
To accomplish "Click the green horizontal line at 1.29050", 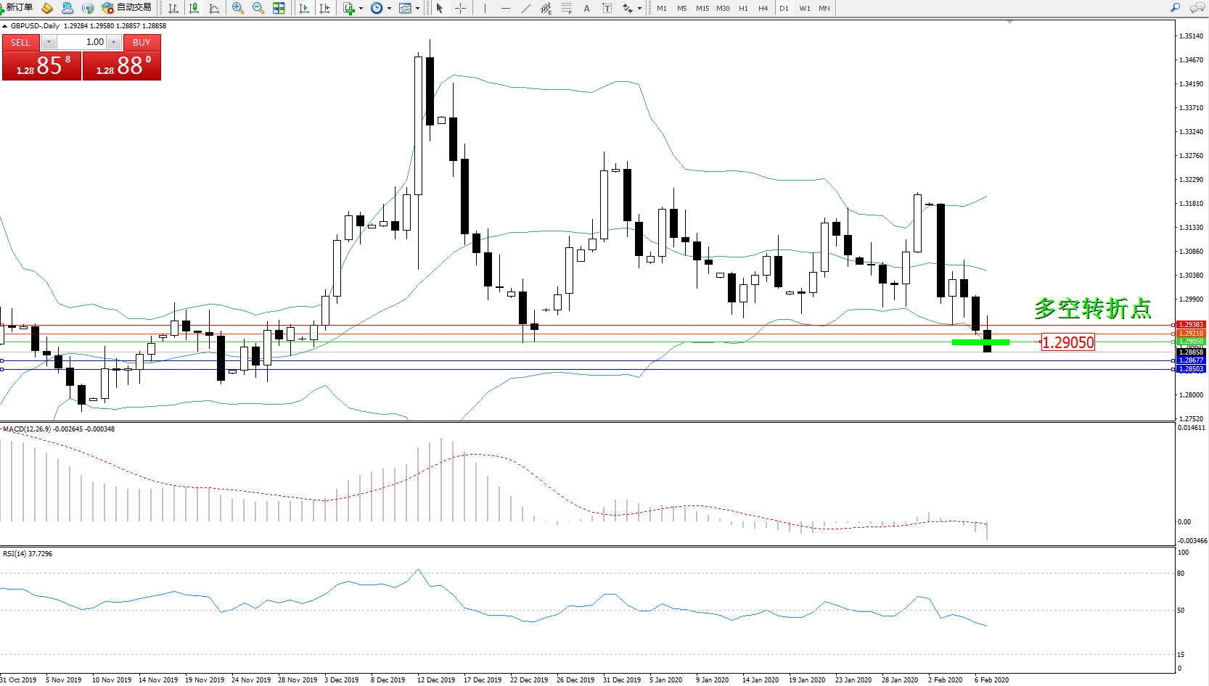I will tap(980, 342).
